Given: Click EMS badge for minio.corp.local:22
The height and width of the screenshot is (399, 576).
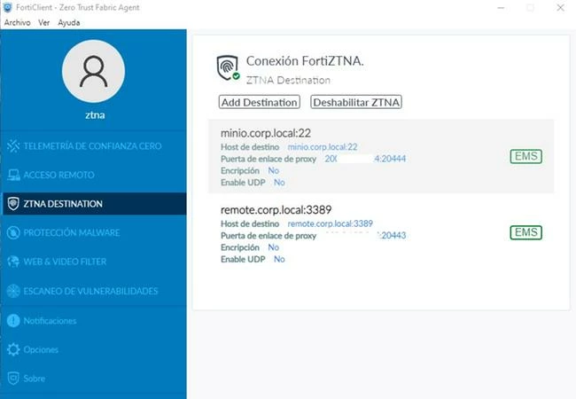Looking at the screenshot, I should [526, 157].
